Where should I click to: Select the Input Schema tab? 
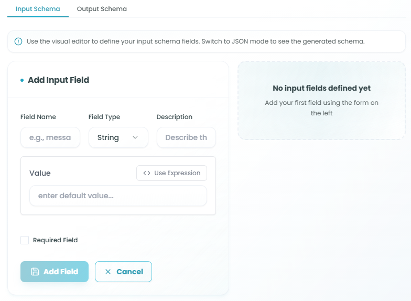tap(38, 9)
